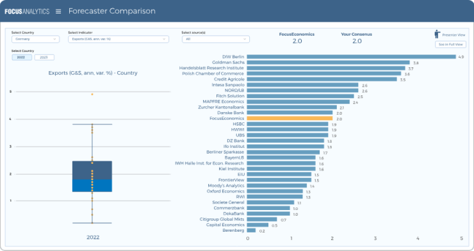Click the boxplot chart title text
The width and height of the screenshot is (474, 251).
(x=93, y=73)
